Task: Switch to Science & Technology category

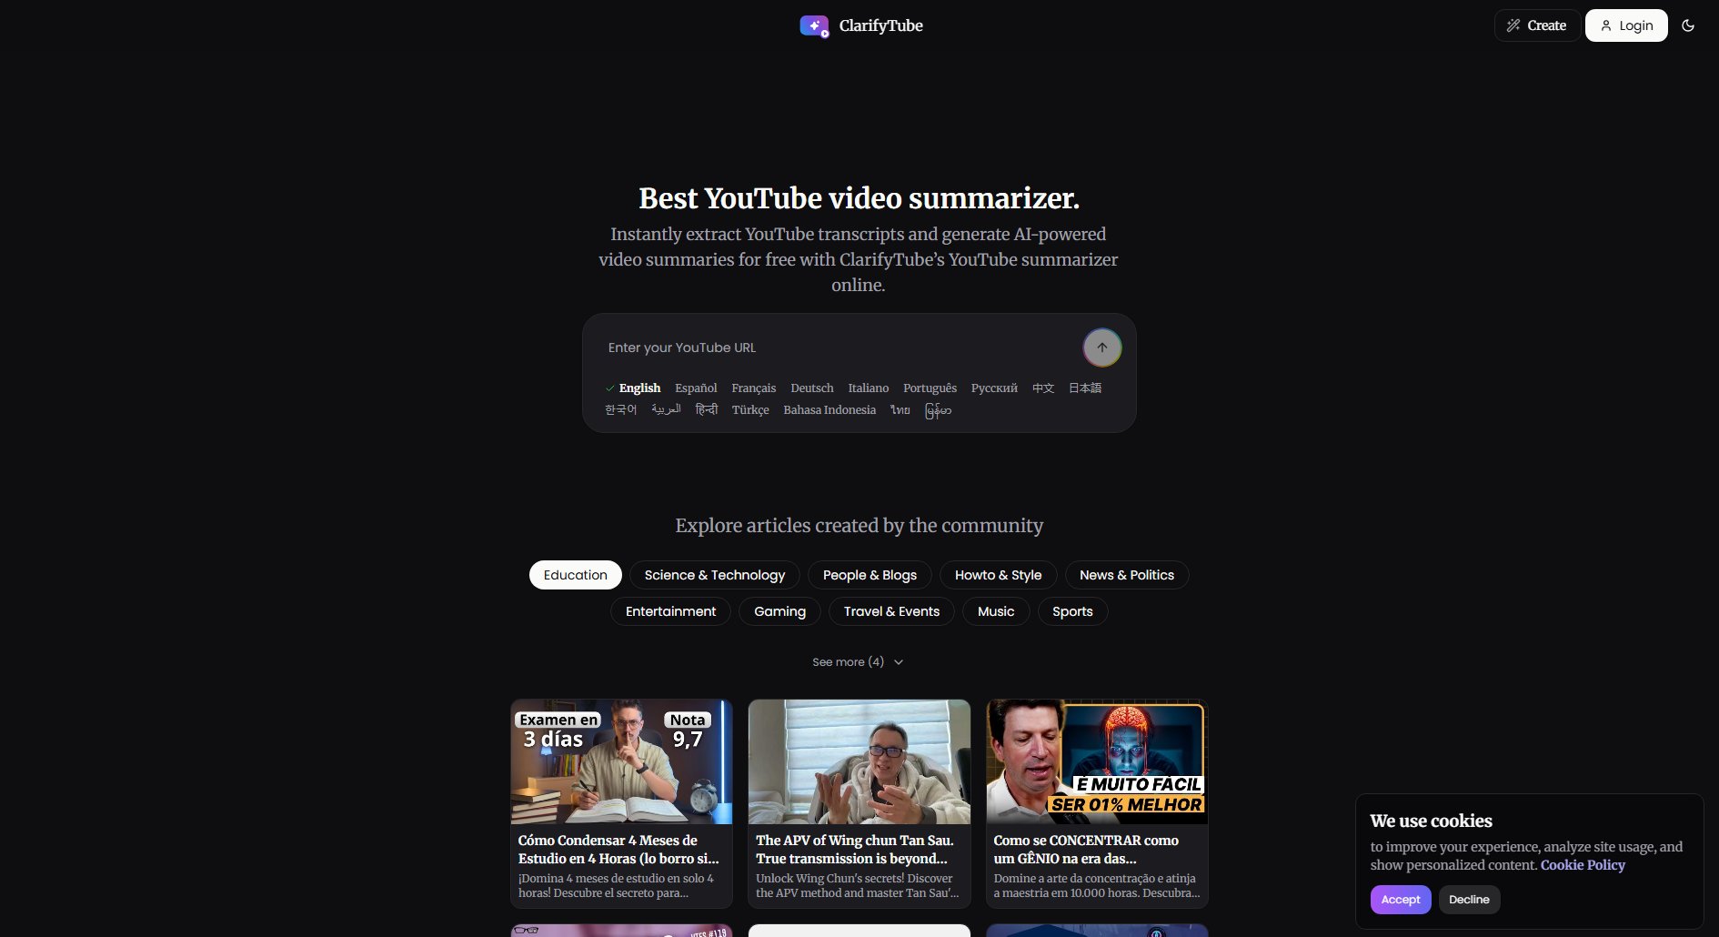Action: coord(714,575)
